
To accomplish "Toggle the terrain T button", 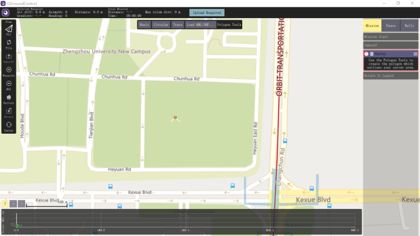I will 5,204.
